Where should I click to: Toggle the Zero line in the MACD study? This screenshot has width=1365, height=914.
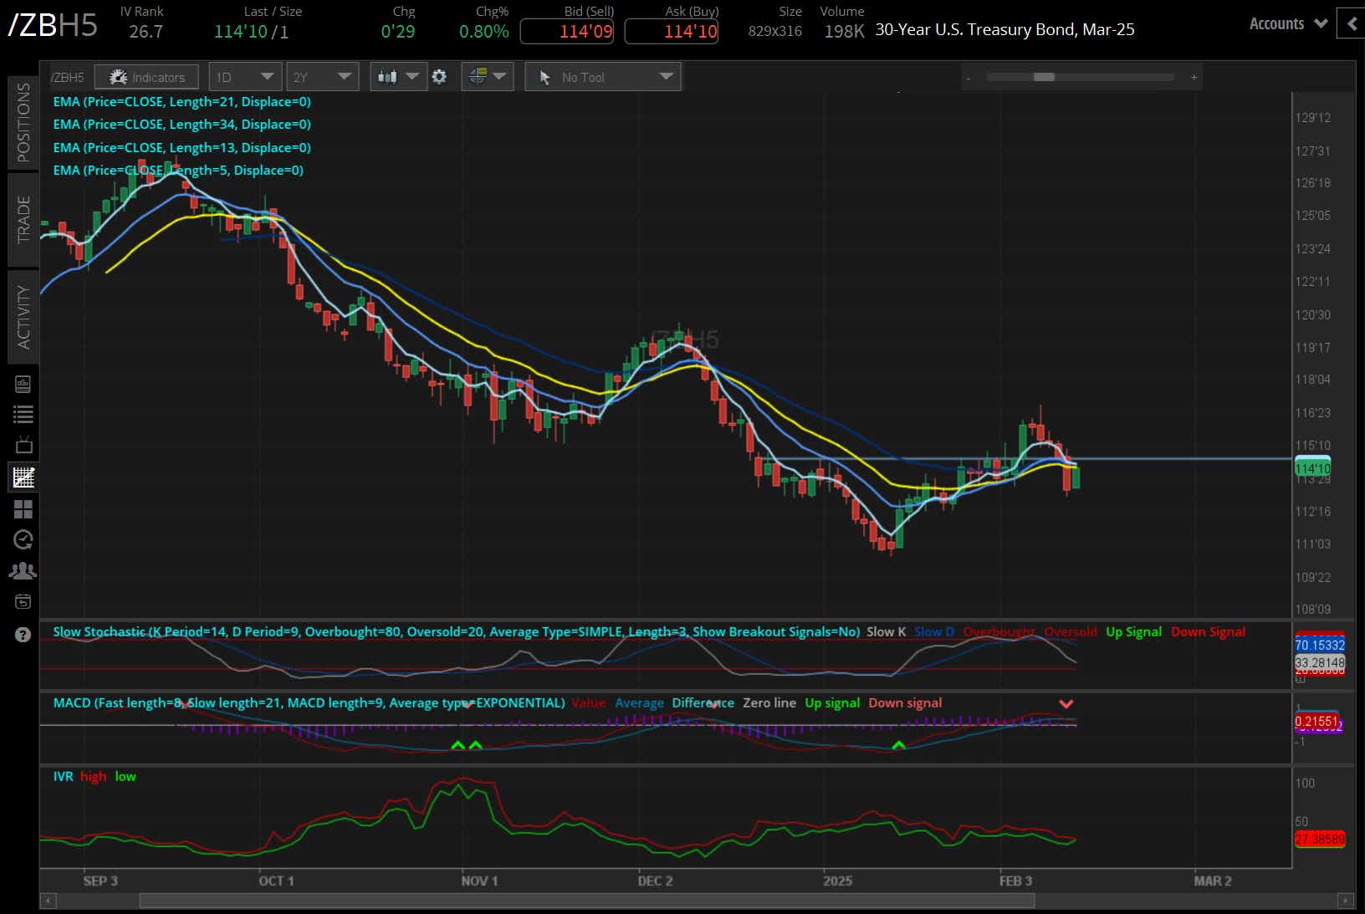[x=769, y=702]
